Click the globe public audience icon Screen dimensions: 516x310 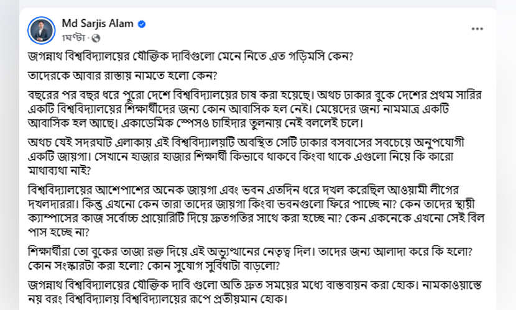coord(96,38)
